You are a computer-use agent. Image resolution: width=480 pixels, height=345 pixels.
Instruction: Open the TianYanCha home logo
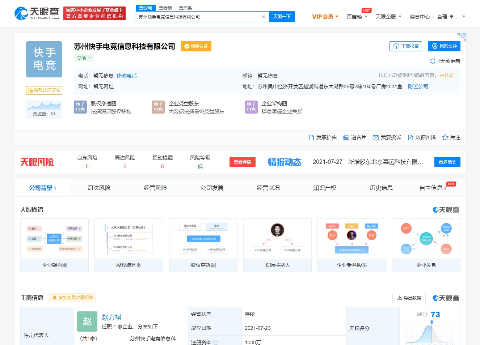37,13
